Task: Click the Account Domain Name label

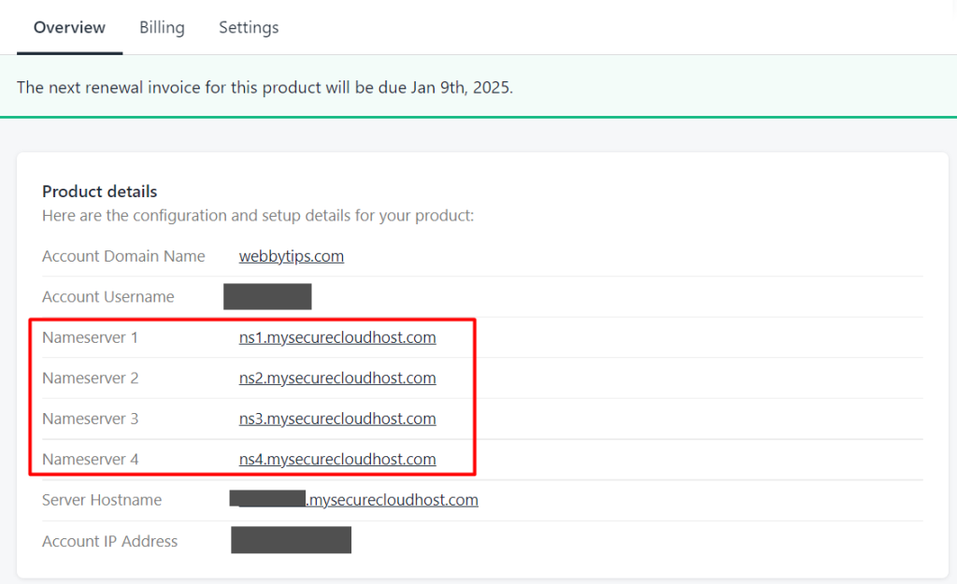Action: 123,256
